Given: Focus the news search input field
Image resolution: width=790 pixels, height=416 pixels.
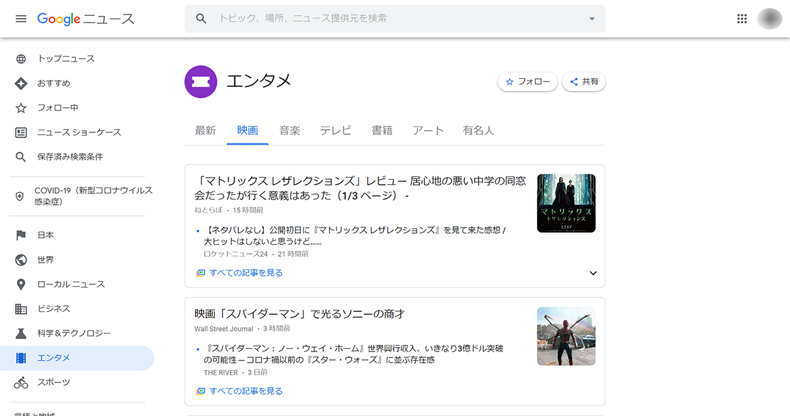Looking at the screenshot, I should pyautogui.click(x=395, y=18).
